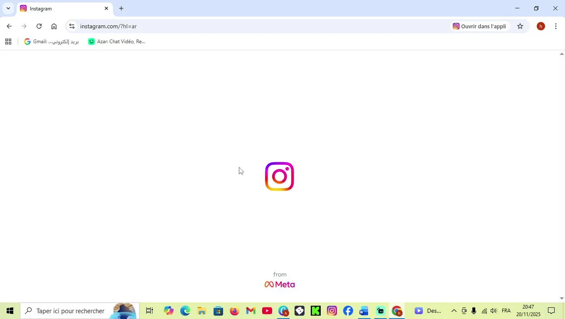Open site information icon in address bar
The image size is (565, 319).
pyautogui.click(x=72, y=26)
